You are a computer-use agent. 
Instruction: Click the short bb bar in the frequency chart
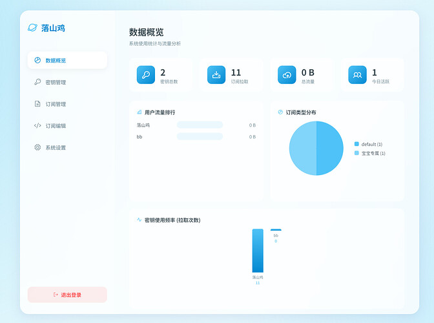click(x=276, y=230)
